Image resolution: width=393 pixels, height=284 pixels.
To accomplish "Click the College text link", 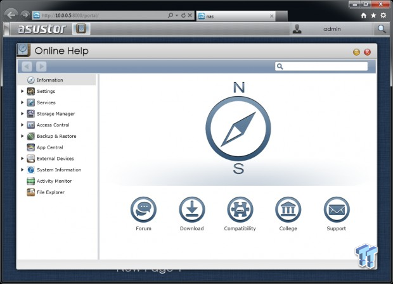I will coord(288,228).
